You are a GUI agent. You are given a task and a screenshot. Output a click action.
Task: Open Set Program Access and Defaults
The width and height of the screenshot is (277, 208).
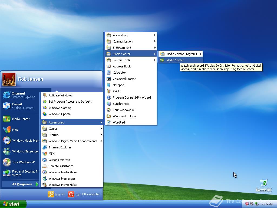point(72,102)
